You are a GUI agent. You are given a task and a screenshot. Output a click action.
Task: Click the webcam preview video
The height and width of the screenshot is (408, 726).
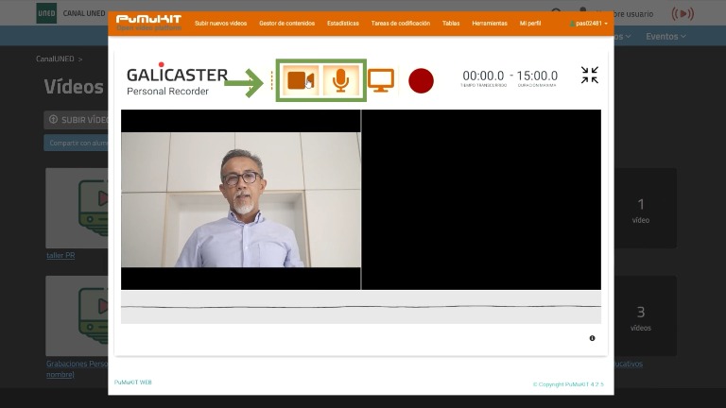tap(241, 200)
